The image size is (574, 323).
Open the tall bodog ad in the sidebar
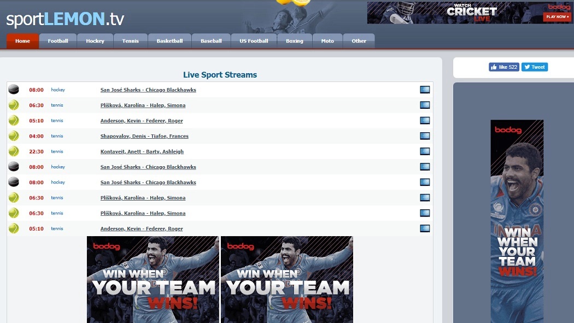click(x=517, y=221)
